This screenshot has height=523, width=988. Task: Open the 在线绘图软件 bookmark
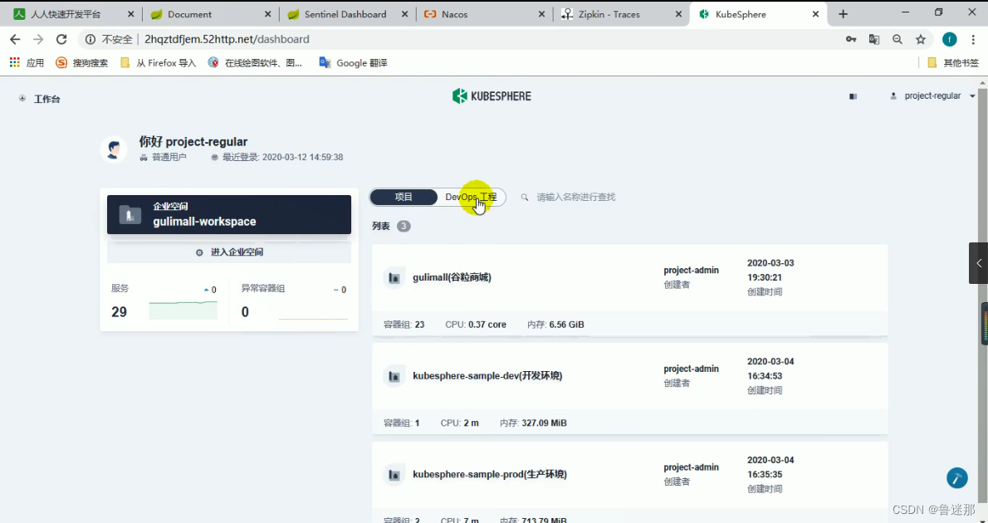pyautogui.click(x=255, y=63)
